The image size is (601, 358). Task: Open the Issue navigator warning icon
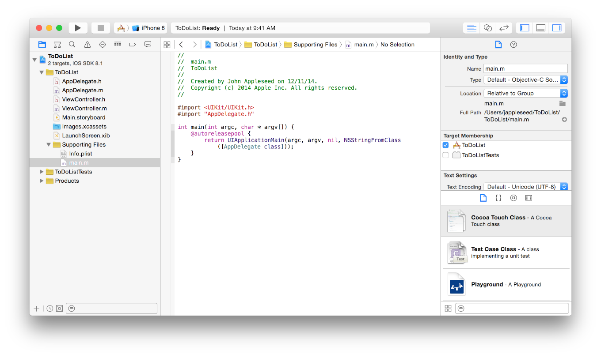pyautogui.click(x=87, y=45)
